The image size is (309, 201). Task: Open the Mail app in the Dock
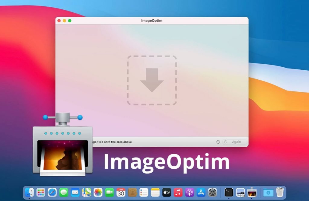click(75, 192)
